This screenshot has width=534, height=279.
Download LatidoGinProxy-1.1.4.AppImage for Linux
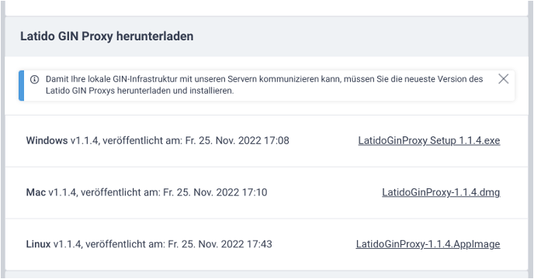point(428,244)
